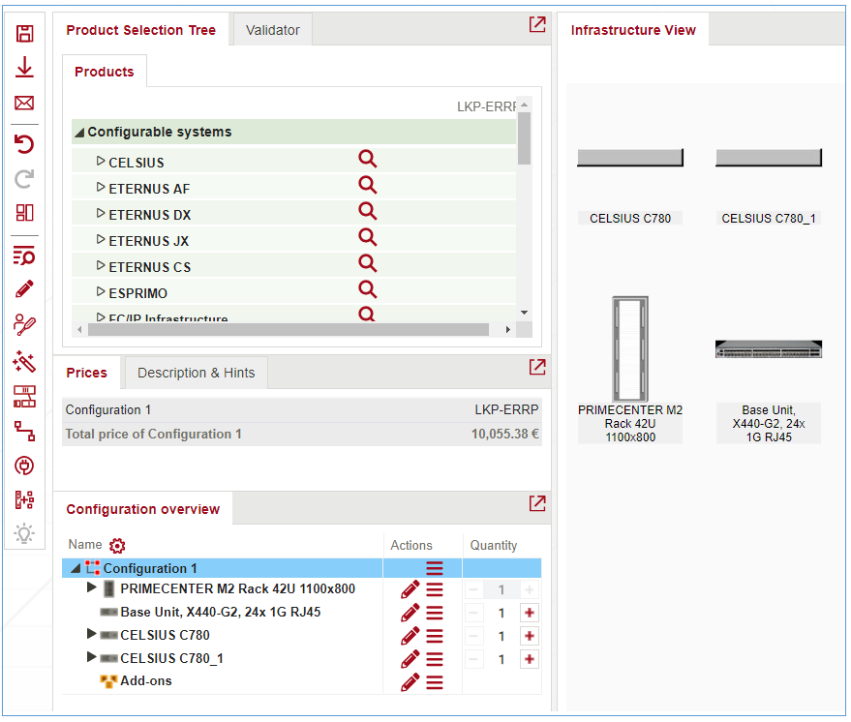Select the CELSIUS C780 device thumbnail
Screen dimensions: 851x722
pos(630,158)
